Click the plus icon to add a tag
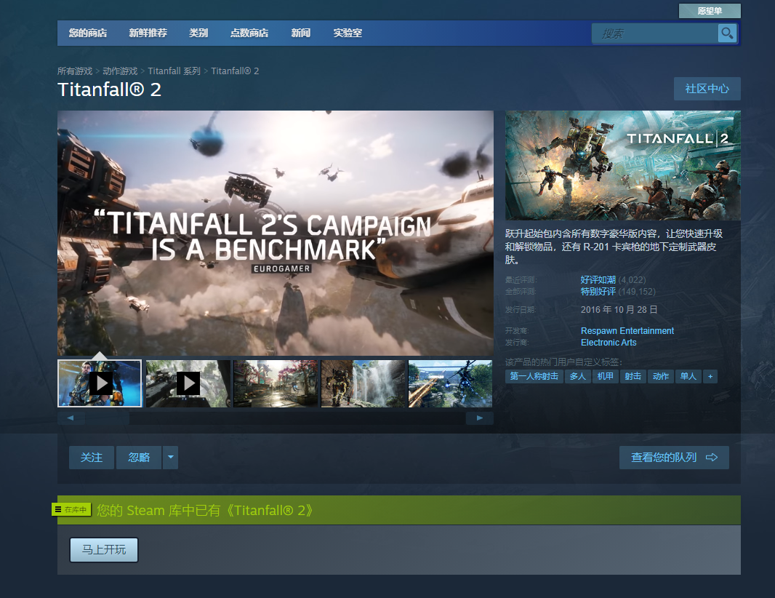Image resolution: width=775 pixels, height=598 pixels. pyautogui.click(x=710, y=376)
